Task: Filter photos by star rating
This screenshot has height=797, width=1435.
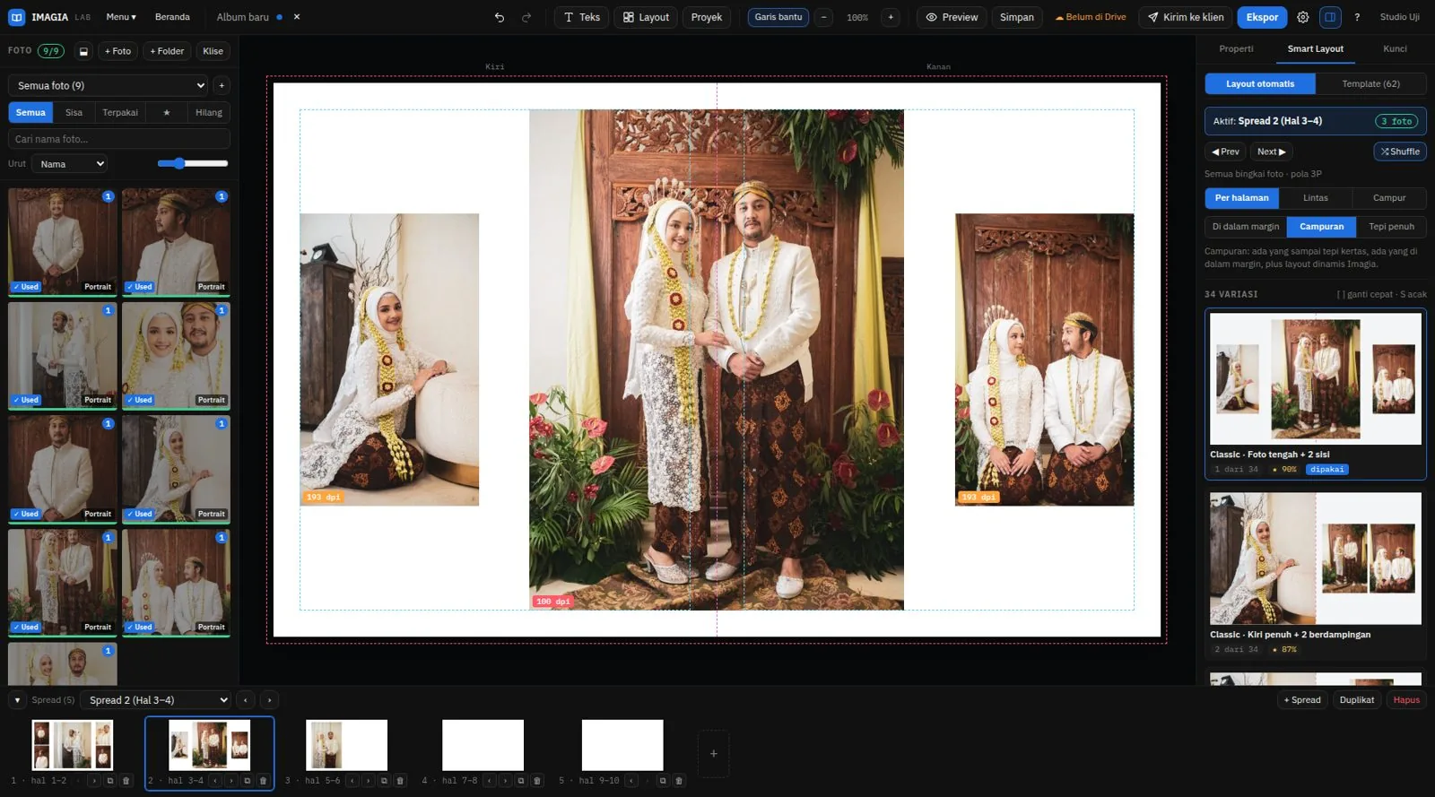Action: [x=166, y=112]
